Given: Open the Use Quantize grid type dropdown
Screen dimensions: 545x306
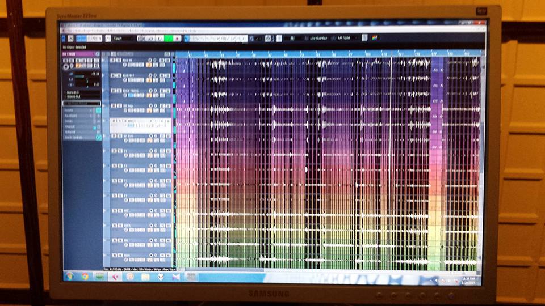Looking at the screenshot, I should pos(317,38).
